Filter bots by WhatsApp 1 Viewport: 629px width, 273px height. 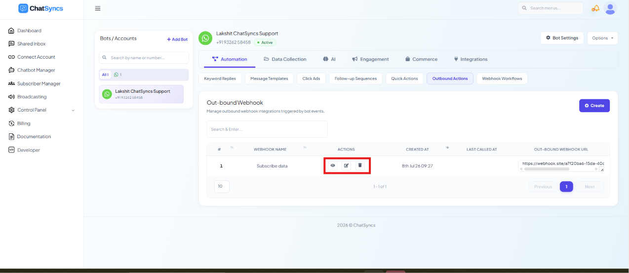pos(118,75)
